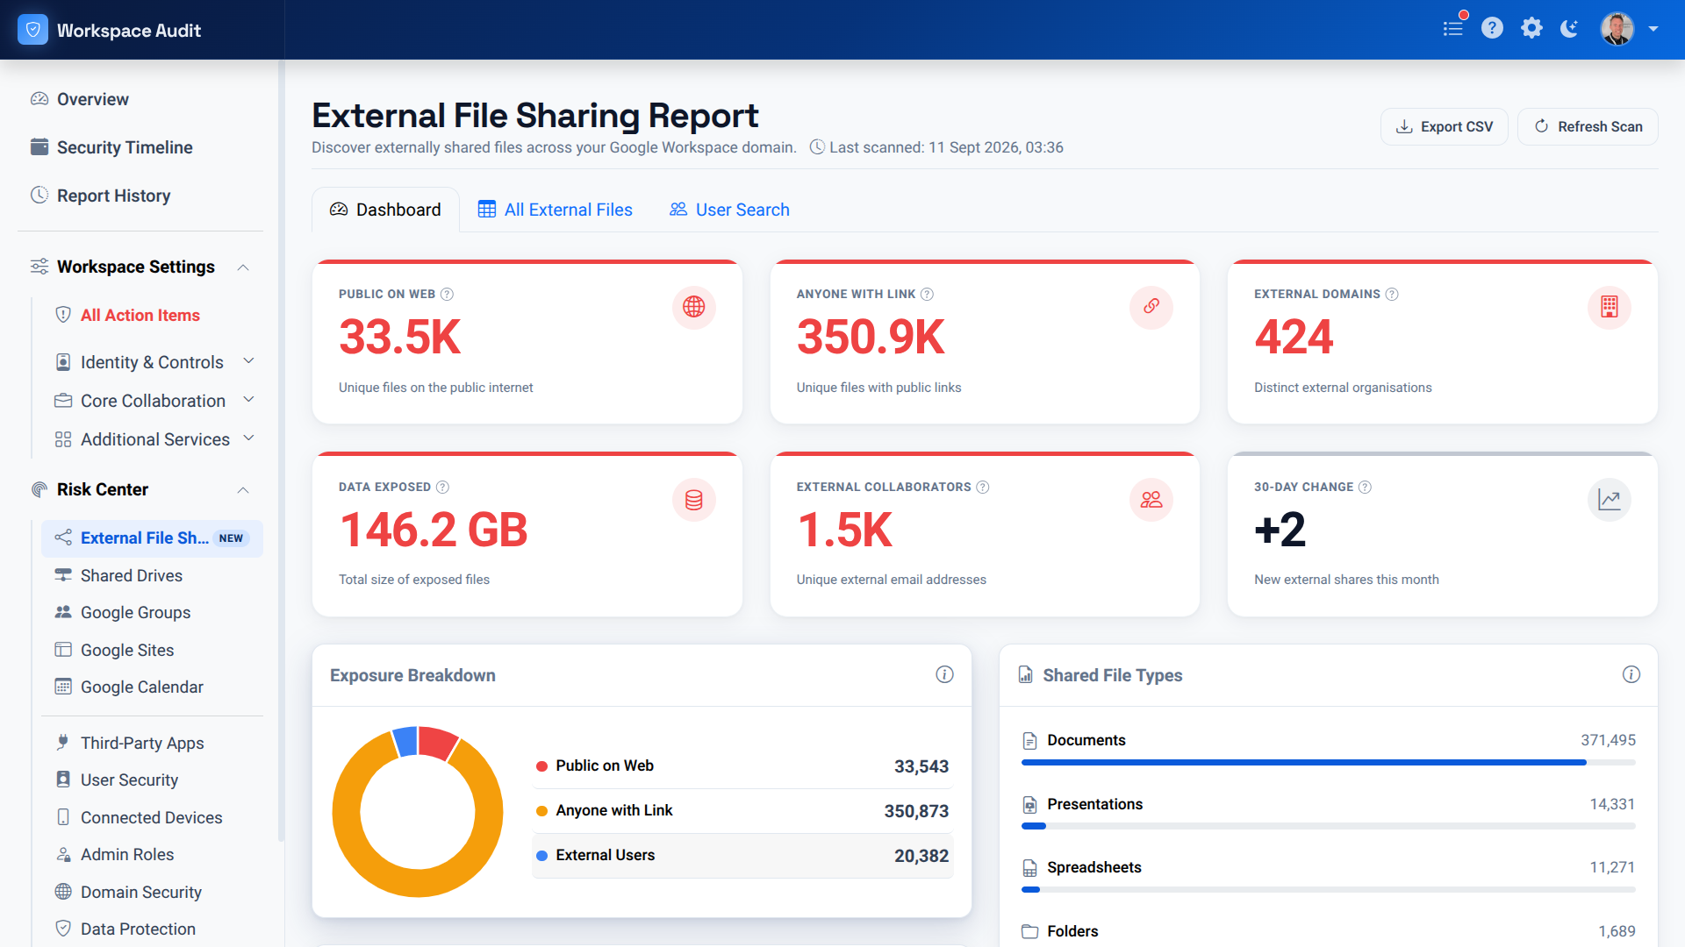Image resolution: width=1685 pixels, height=947 pixels.
Task: Open Connected Devices report
Action: (x=151, y=817)
